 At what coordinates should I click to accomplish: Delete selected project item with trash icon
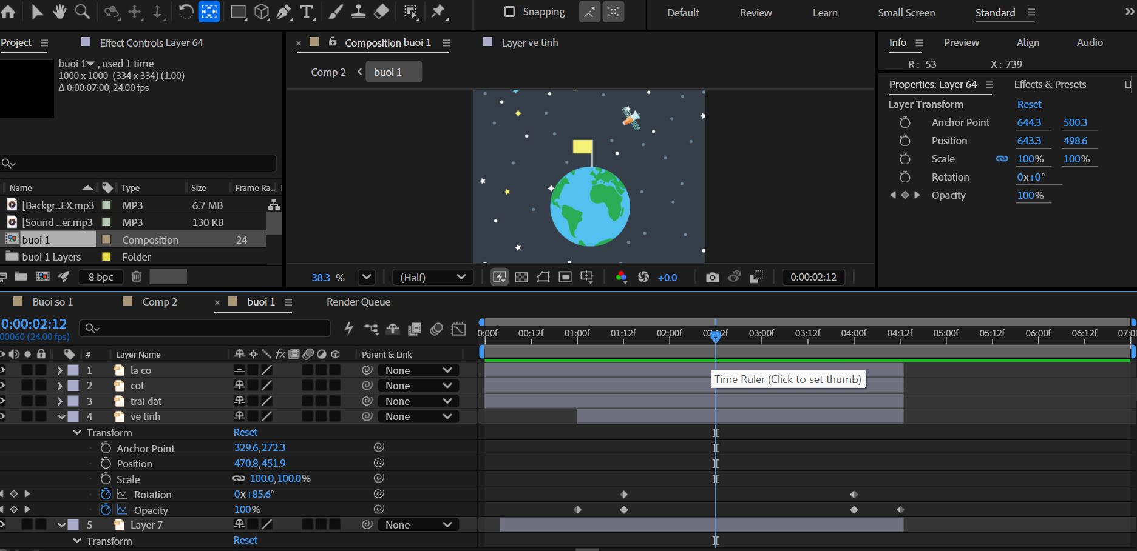tap(137, 276)
